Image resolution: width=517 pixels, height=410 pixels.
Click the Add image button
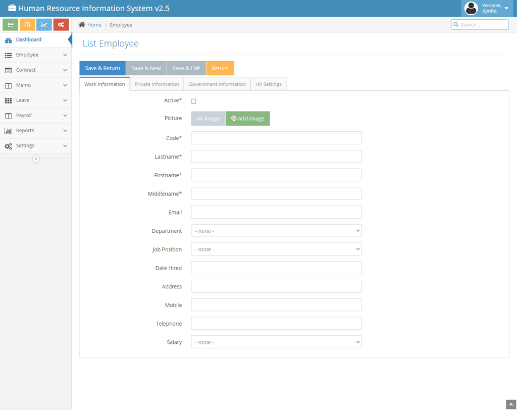coord(247,118)
